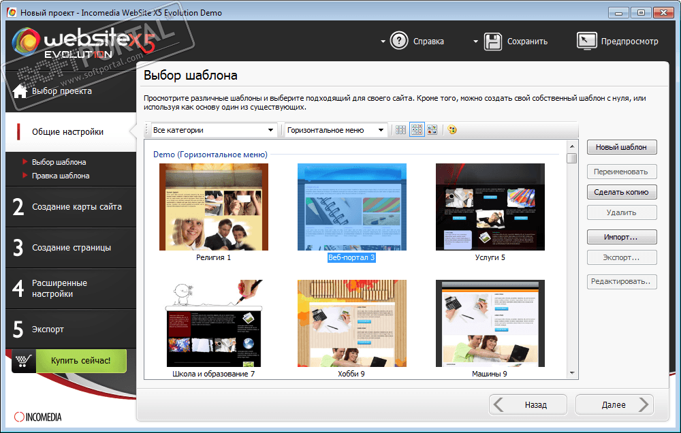Click the scroll up arrow of template list
The image size is (681, 433).
572,146
